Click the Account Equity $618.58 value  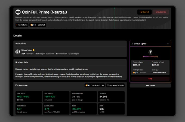point(136,65)
